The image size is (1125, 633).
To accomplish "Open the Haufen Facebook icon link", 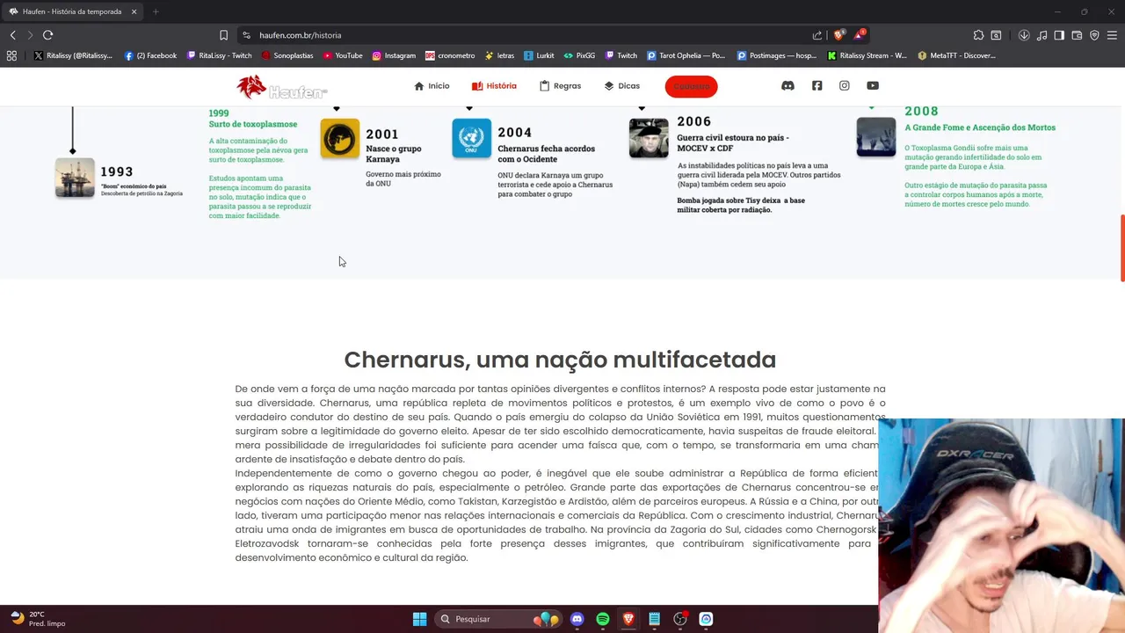I will (817, 86).
